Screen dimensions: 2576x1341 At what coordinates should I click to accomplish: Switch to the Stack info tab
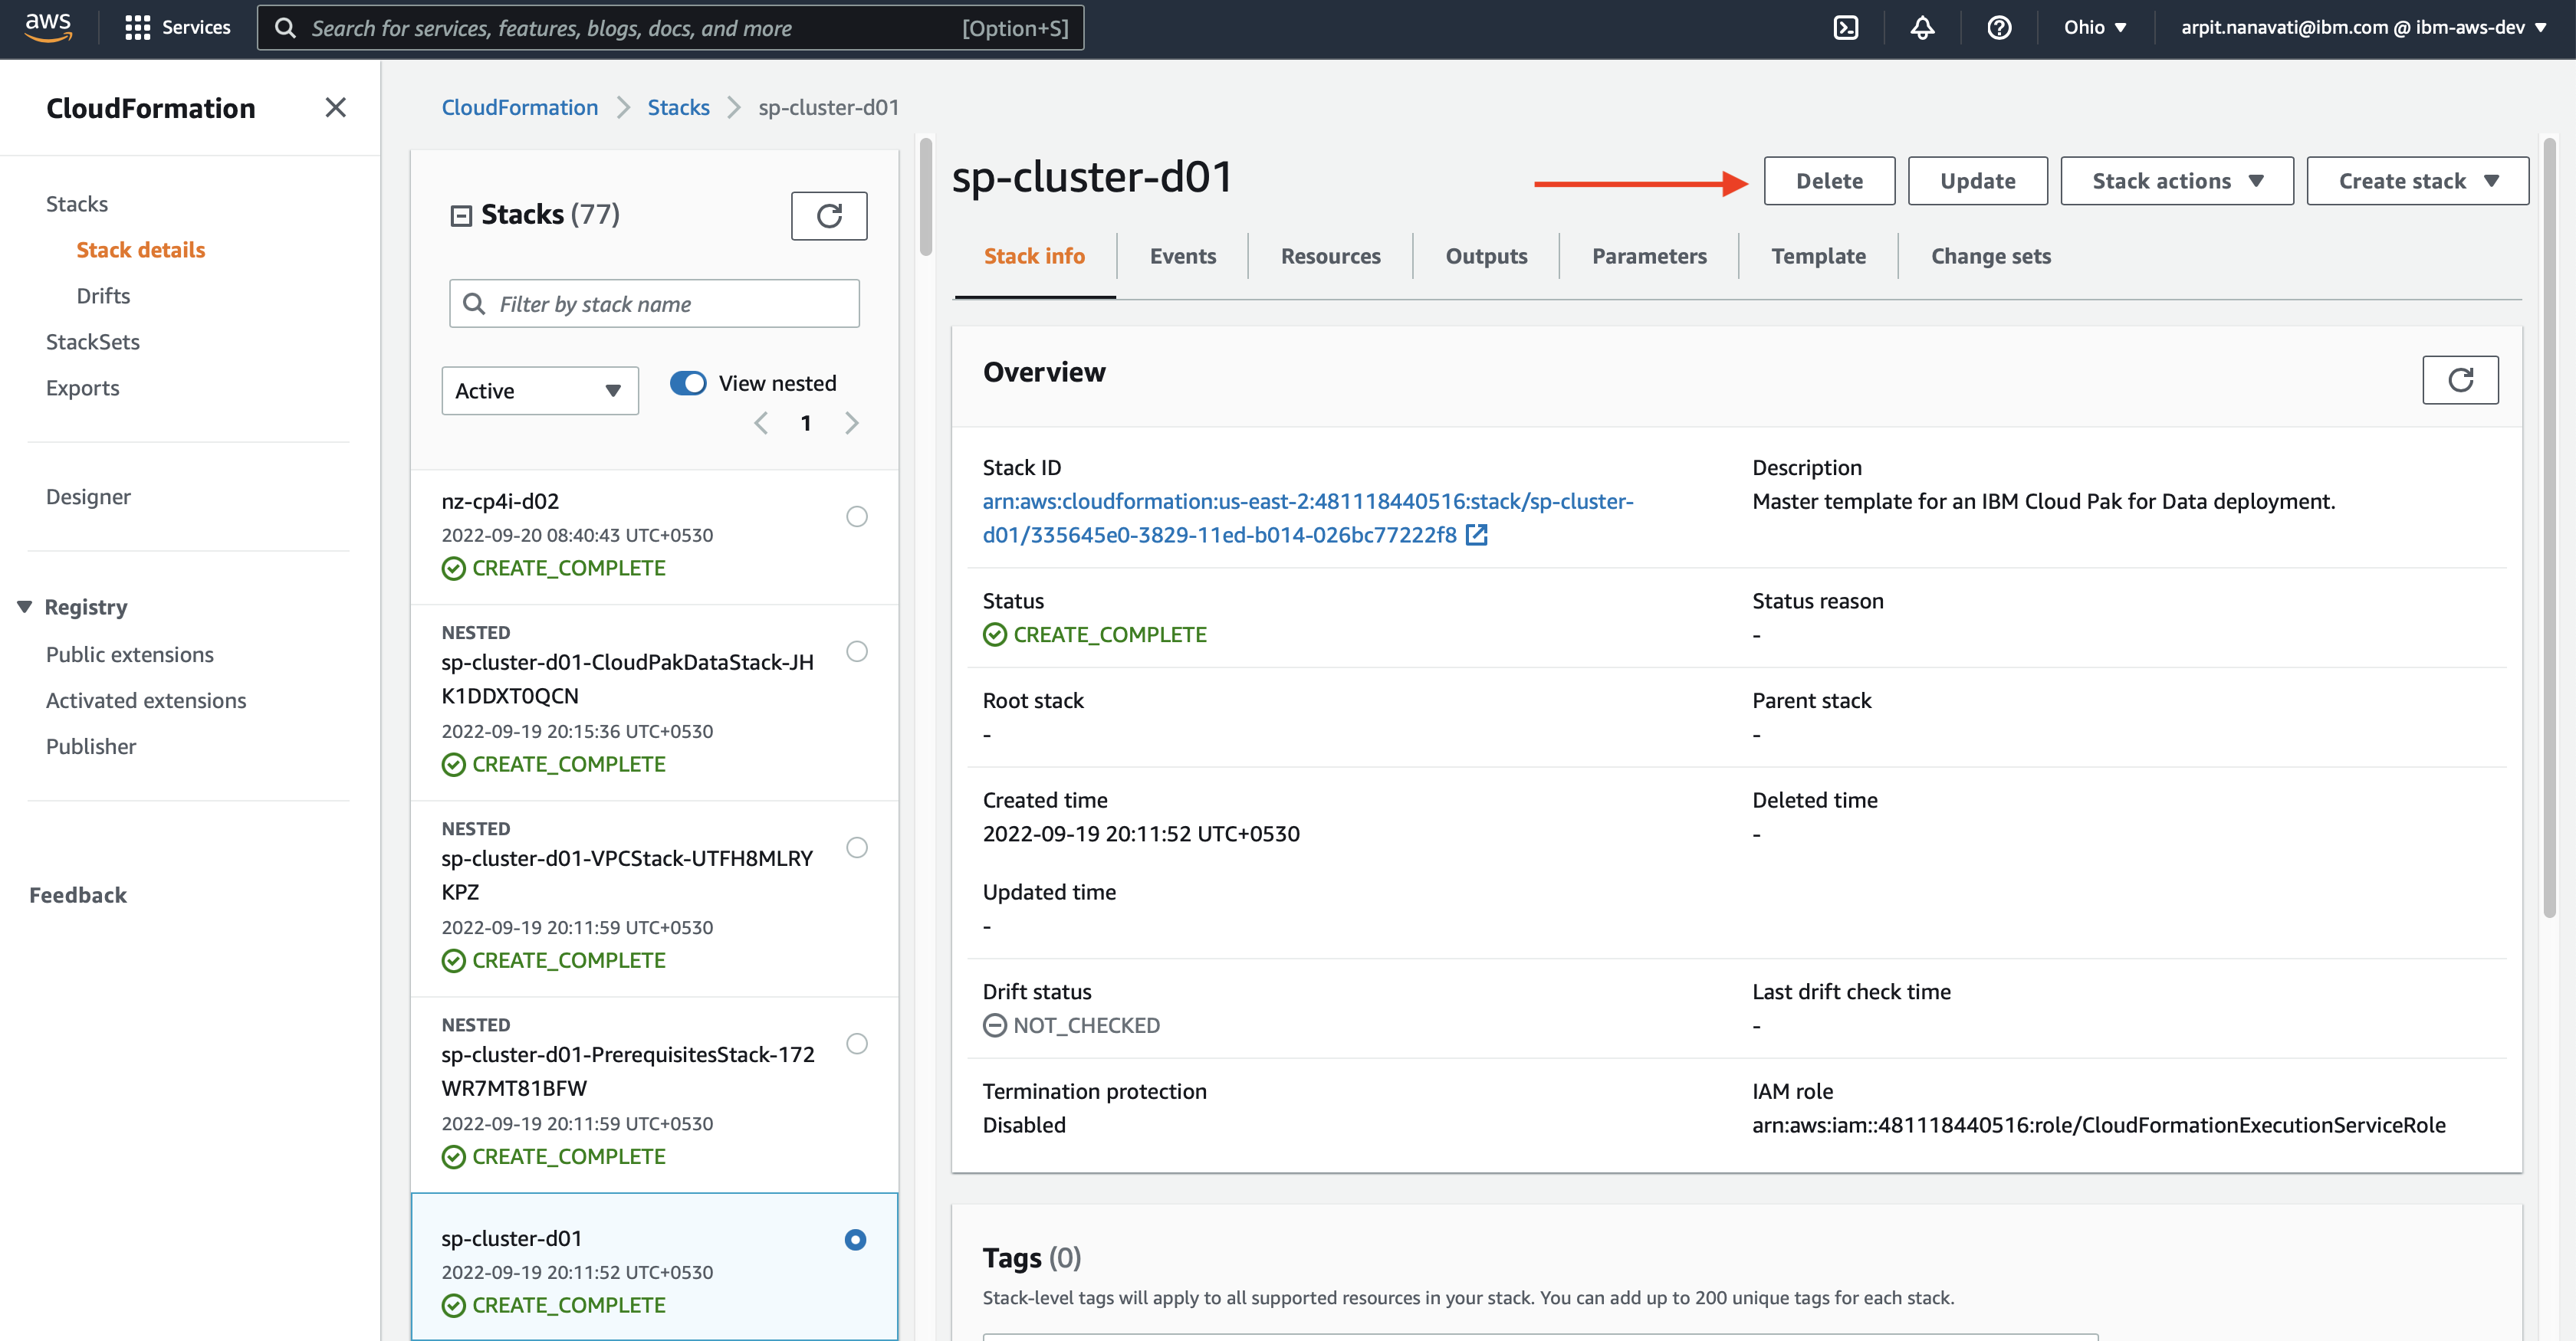coord(1034,257)
